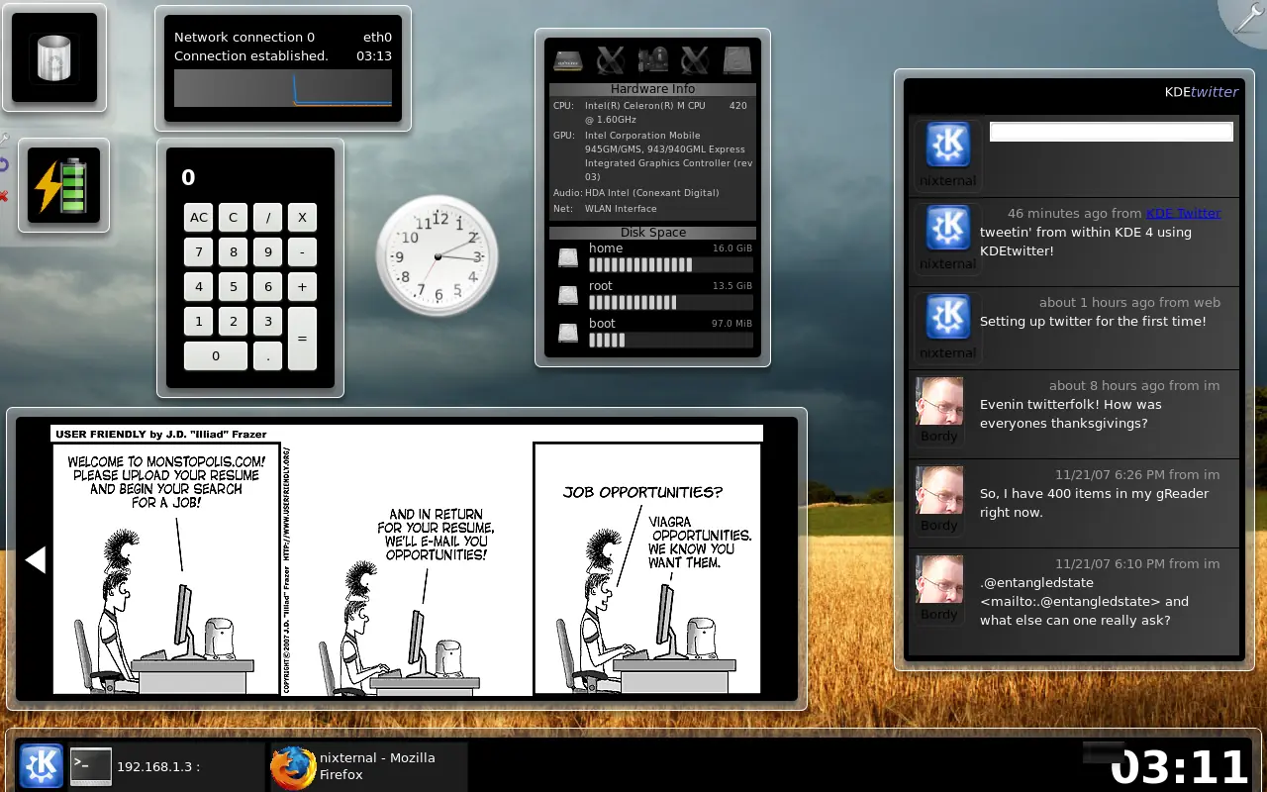Click the home partition drive icon
Viewport: 1267px width, 792px height.
567,257
